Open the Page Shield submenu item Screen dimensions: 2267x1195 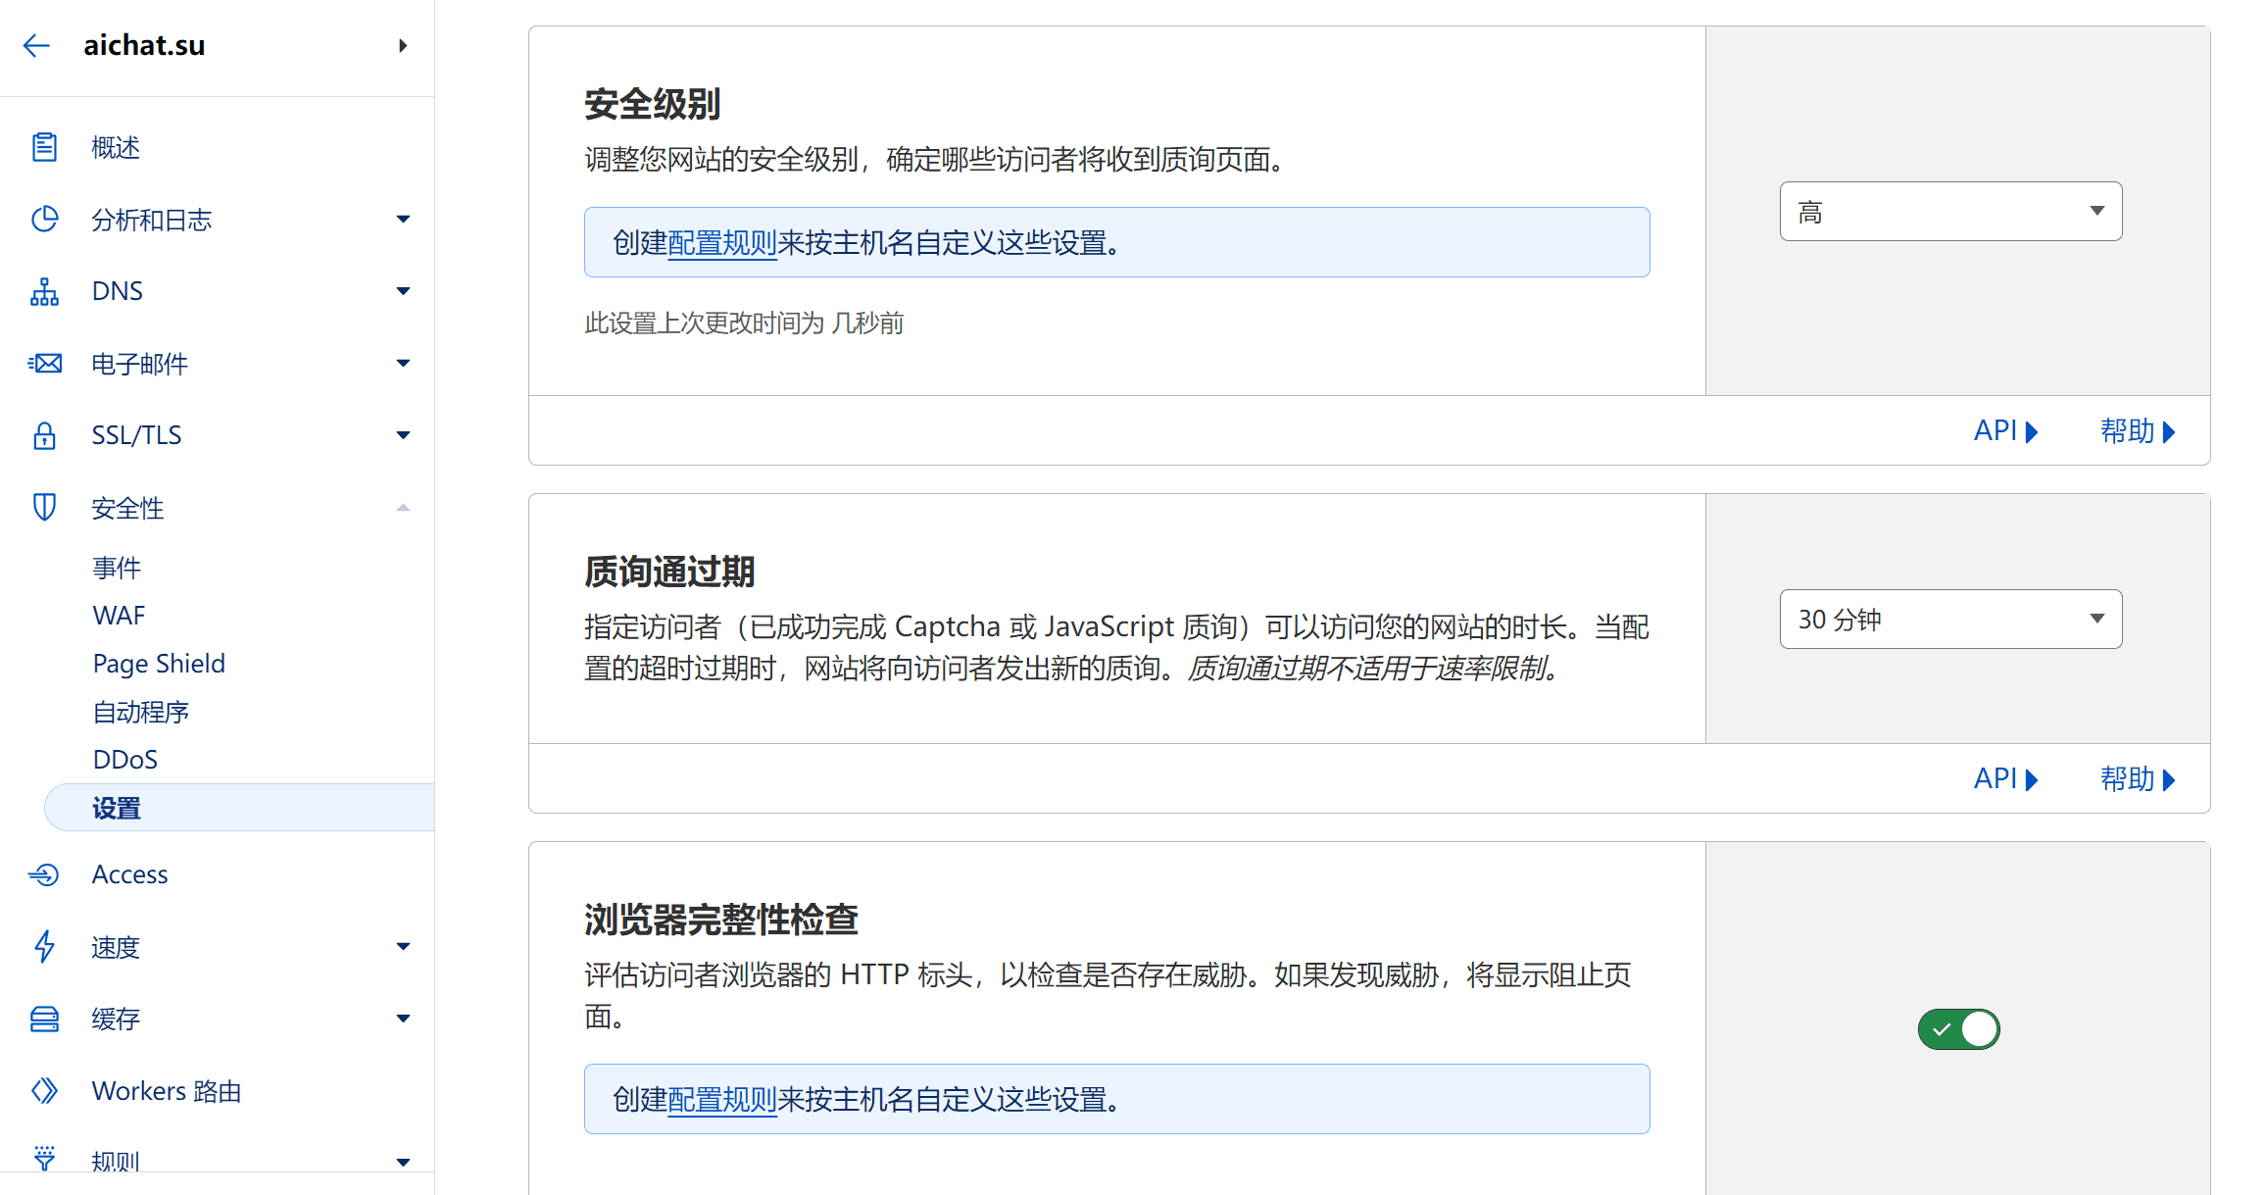pyautogui.click(x=159, y=664)
